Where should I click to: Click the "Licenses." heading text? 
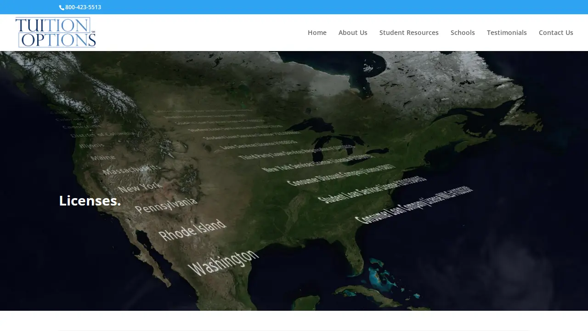(90, 200)
